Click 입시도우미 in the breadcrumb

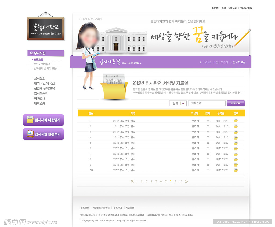222,62
